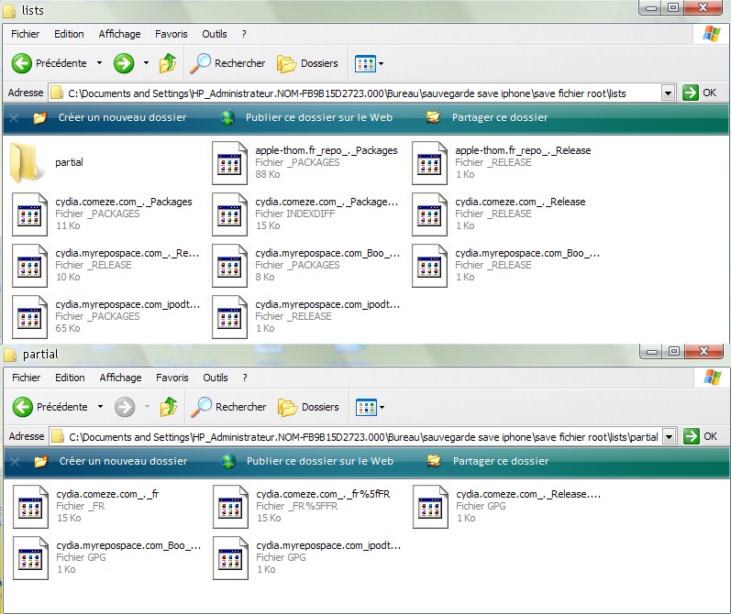This screenshot has width=731, height=614.
Task: Click up-folder icon in partial window
Action: pyautogui.click(x=169, y=407)
